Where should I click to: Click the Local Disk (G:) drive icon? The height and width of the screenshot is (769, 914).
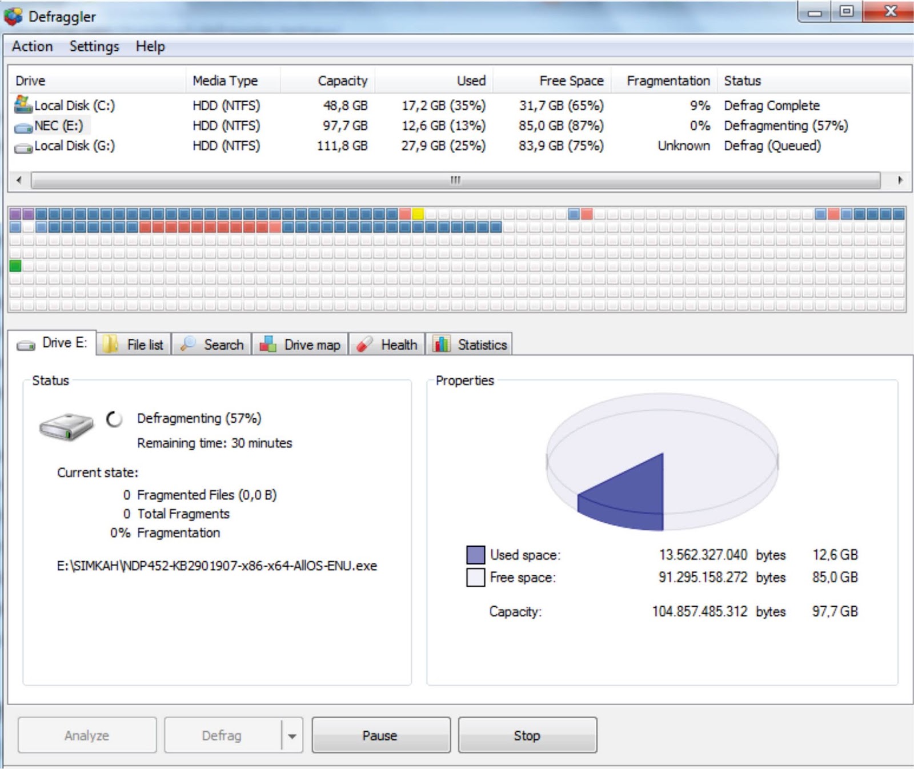click(23, 148)
